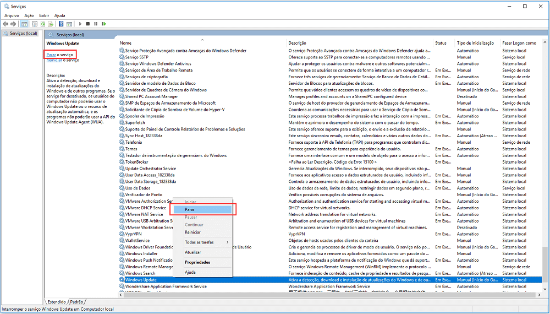Open the Arquivo menu
This screenshot has width=550, height=314.
pyautogui.click(x=11, y=15)
